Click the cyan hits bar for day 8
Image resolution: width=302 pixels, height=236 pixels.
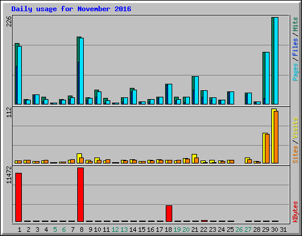point(81,71)
